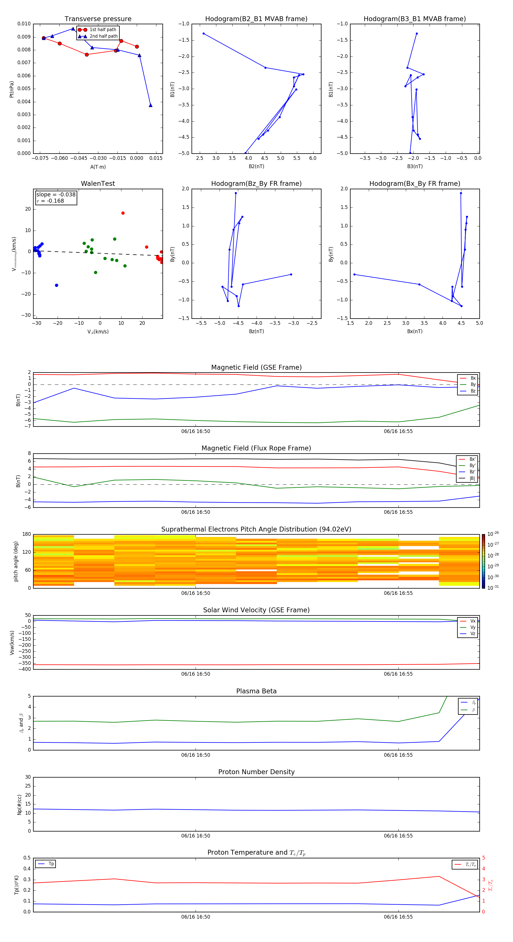Select the By entry in GSE field legend
The image size is (513, 942).
(468, 384)
